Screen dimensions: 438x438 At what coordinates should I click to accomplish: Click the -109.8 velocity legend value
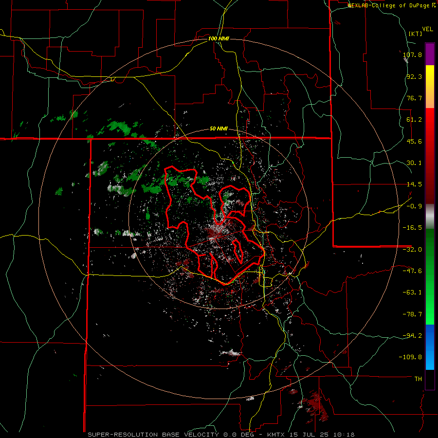411,357
